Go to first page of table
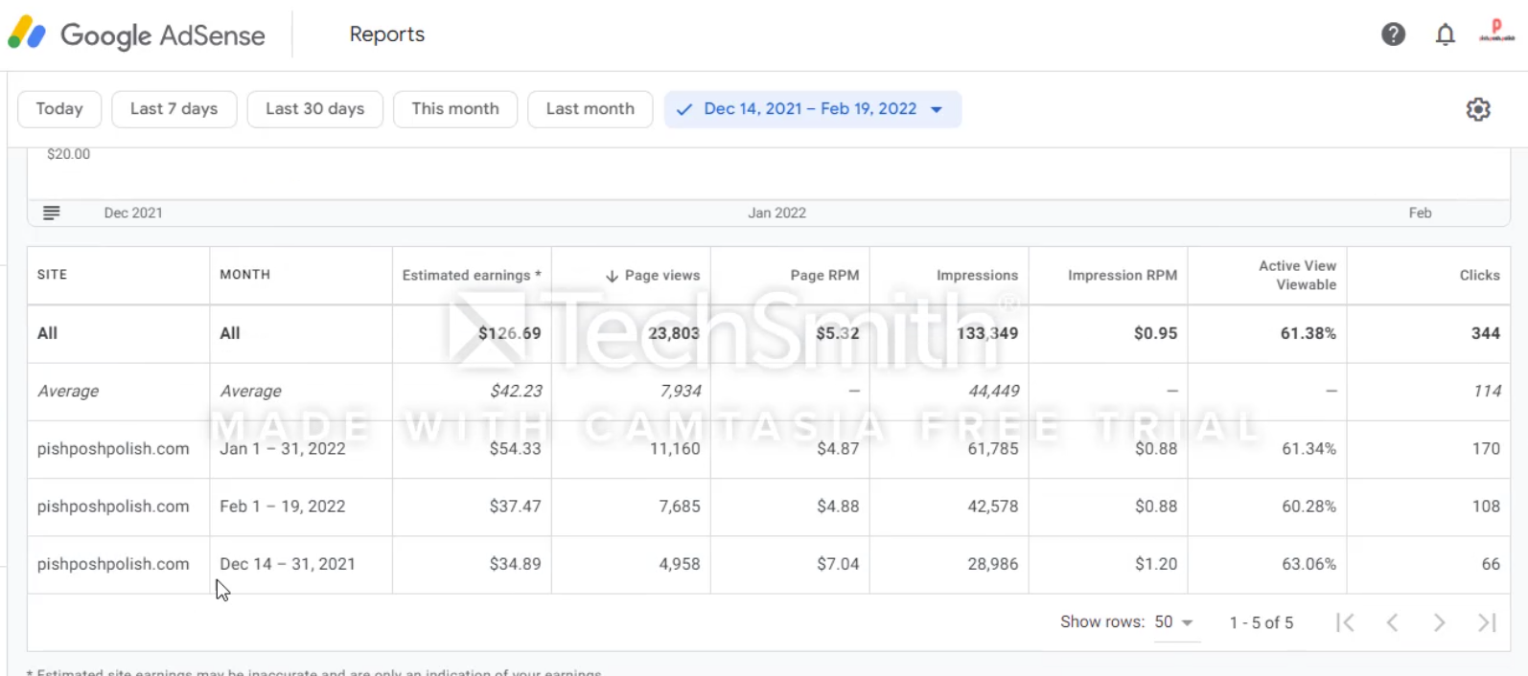The width and height of the screenshot is (1528, 676). point(1345,623)
